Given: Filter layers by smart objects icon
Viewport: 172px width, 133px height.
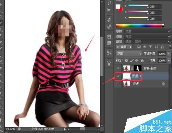Looking at the screenshot, I should [x=162, y=47].
